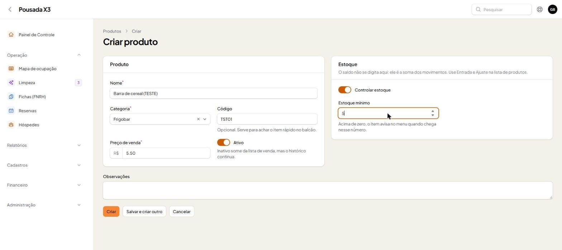Screen dimensions: 562x250
Task: Click the Limpeza badge showing 3
Action: [78, 83]
